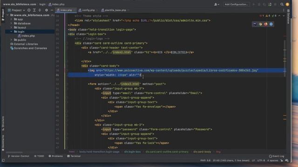The height and width of the screenshot is (167, 298).
Task: Expand the layout folder
Action: (x=11, y=28)
